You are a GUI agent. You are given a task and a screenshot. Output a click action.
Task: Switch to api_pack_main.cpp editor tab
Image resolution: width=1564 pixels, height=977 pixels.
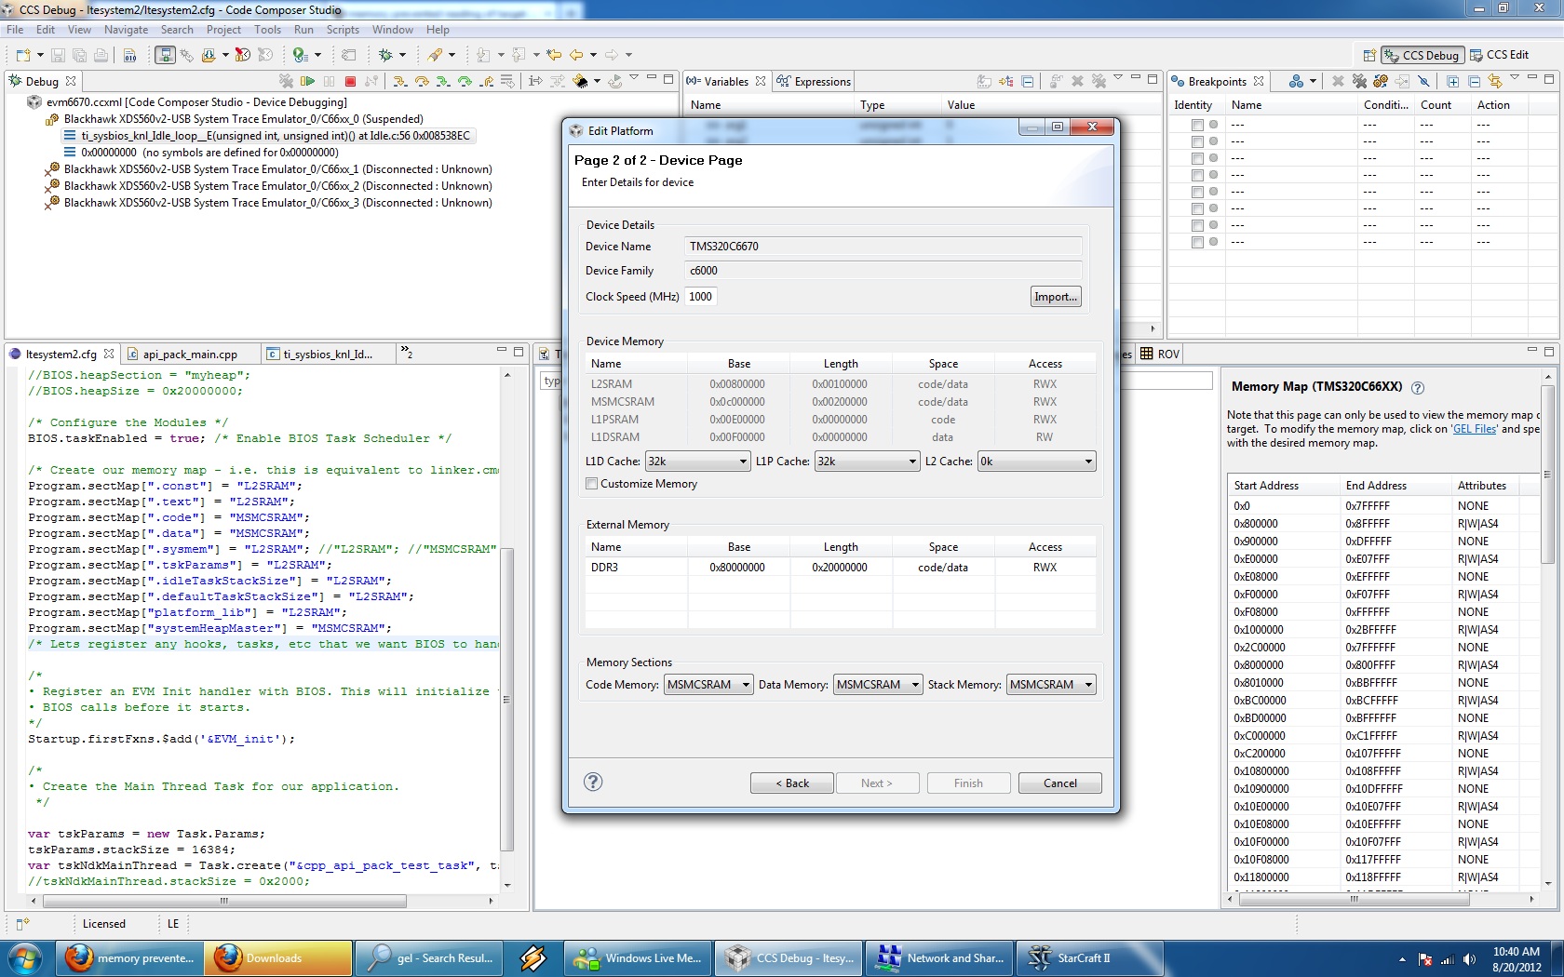tap(190, 354)
